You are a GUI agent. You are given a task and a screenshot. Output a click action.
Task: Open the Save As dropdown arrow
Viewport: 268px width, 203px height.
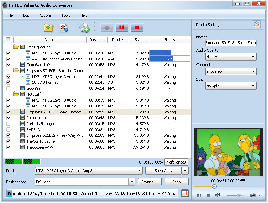(x=185, y=171)
